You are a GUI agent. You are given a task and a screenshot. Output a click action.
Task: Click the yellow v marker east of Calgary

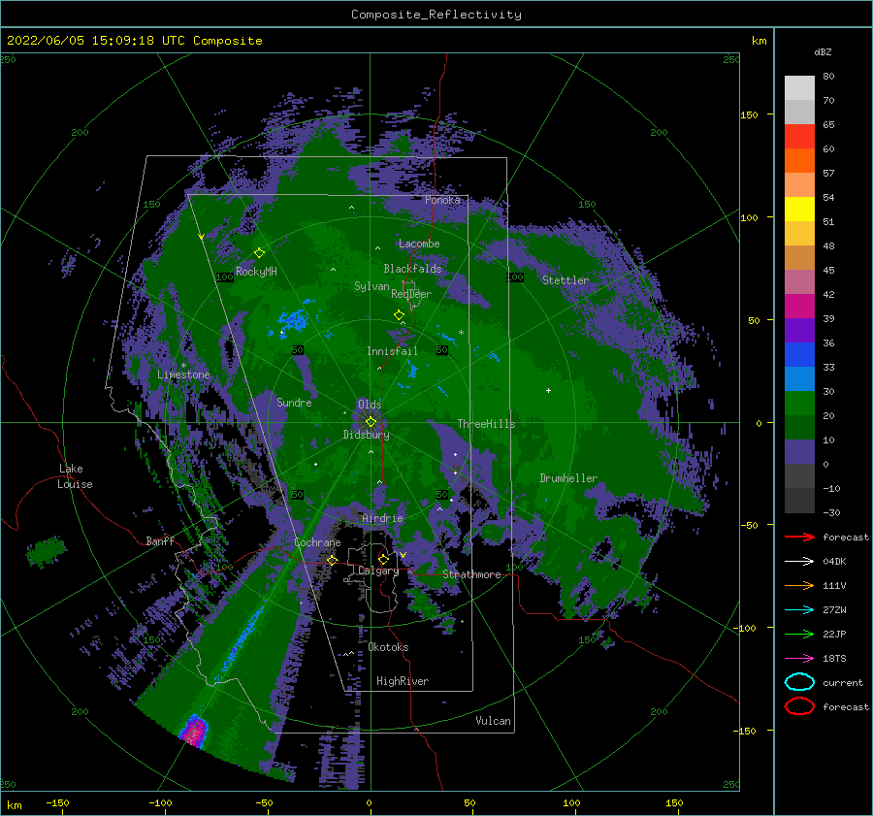click(403, 555)
